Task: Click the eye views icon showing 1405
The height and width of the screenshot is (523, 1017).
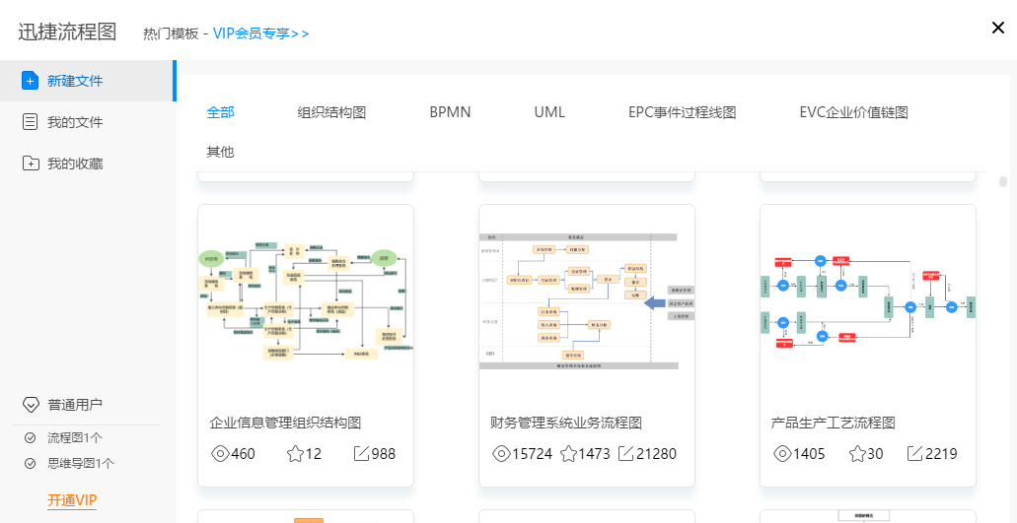Action: click(783, 454)
